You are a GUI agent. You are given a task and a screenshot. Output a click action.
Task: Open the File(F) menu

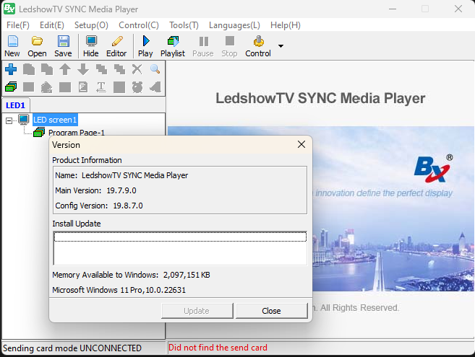[x=18, y=25]
